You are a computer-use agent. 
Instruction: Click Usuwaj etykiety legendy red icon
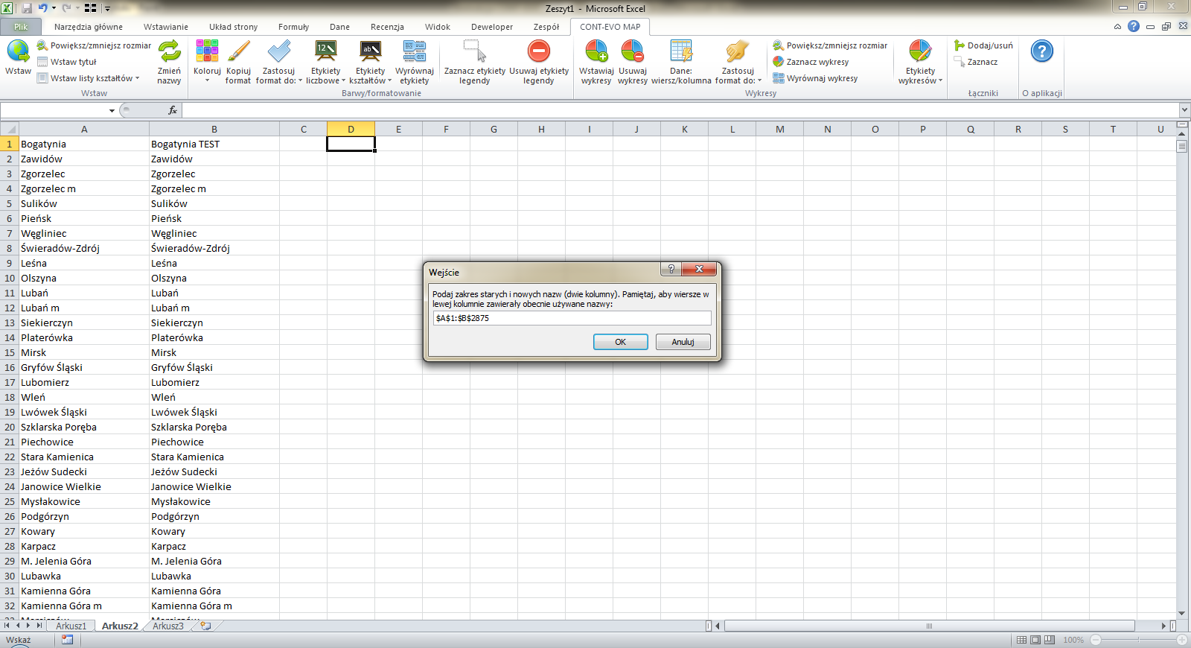tap(538, 51)
